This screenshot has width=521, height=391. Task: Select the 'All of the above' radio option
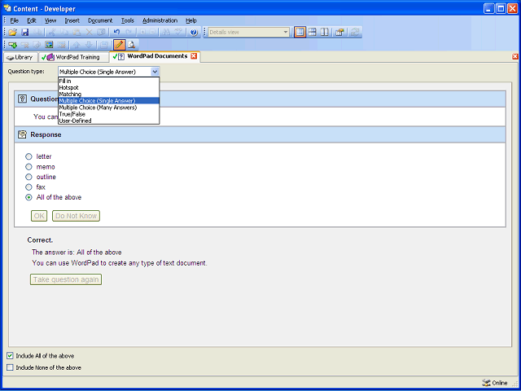[x=29, y=197]
